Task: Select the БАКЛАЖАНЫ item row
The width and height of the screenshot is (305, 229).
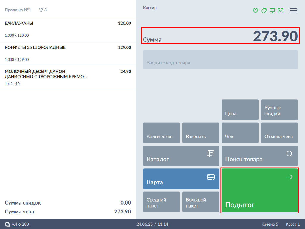Action: (x=68, y=29)
